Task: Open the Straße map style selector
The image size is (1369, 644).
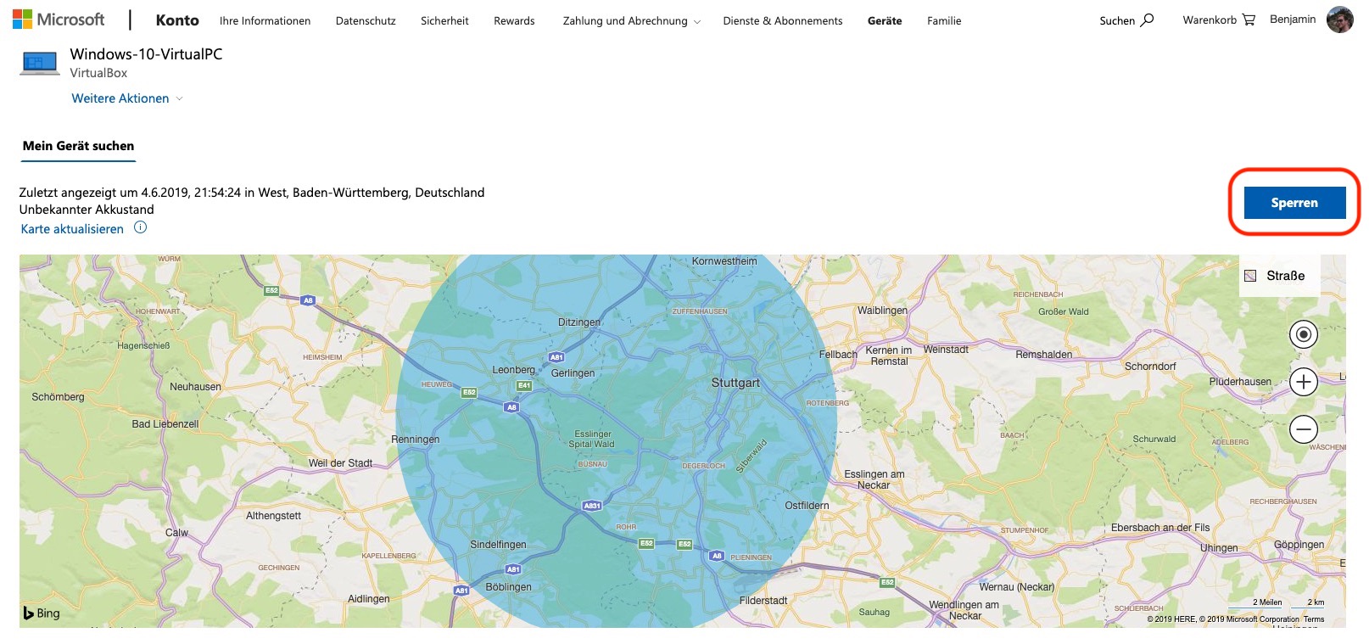Action: click(1278, 276)
